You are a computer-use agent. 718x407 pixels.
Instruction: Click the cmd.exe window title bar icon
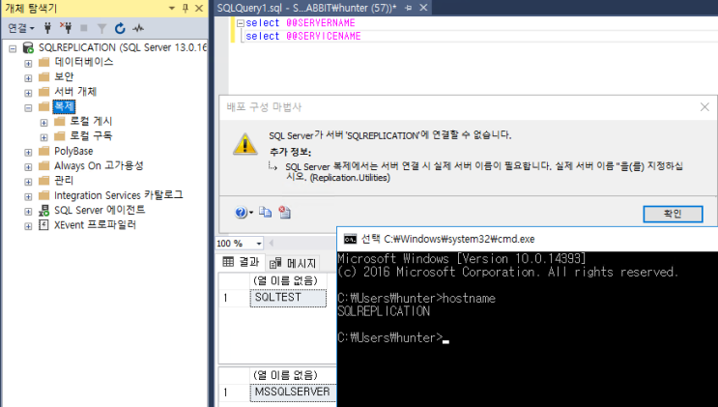click(x=350, y=239)
